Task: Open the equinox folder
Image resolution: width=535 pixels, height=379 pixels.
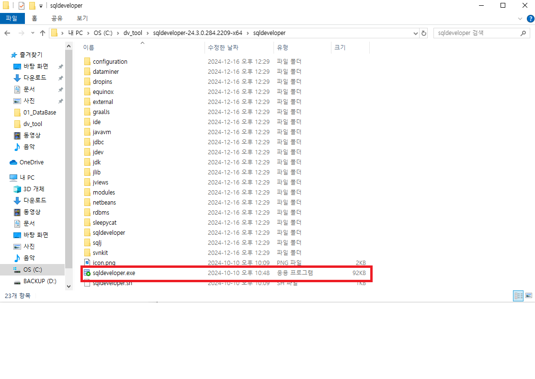Action: (103, 92)
